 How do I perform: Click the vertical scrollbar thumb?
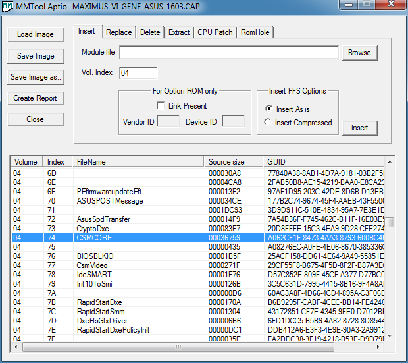390,222
